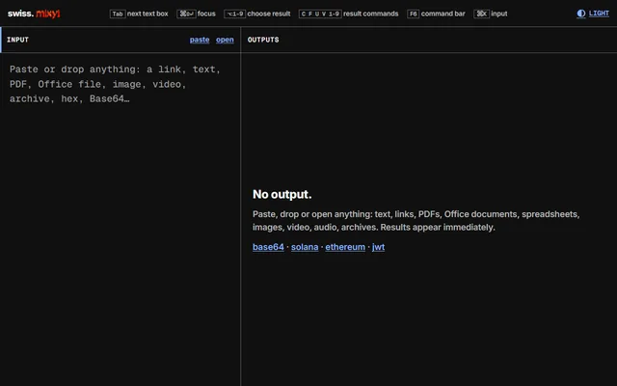
Task: Click the Tab key hint badge
Action: [x=118, y=14]
